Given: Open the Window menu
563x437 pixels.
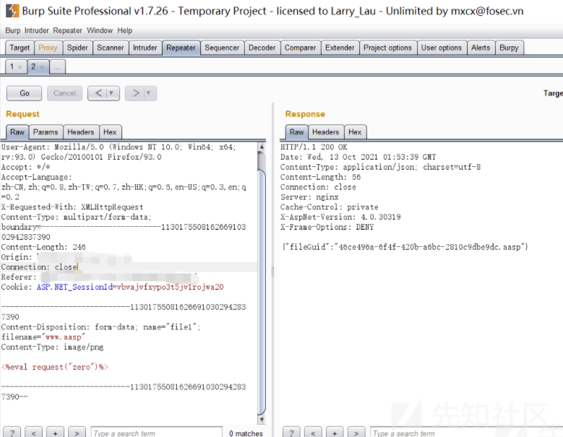Looking at the screenshot, I should (100, 30).
